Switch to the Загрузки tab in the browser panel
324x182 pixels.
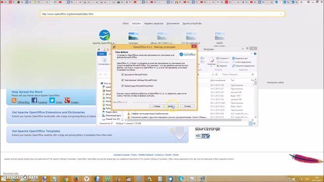click(136, 24)
